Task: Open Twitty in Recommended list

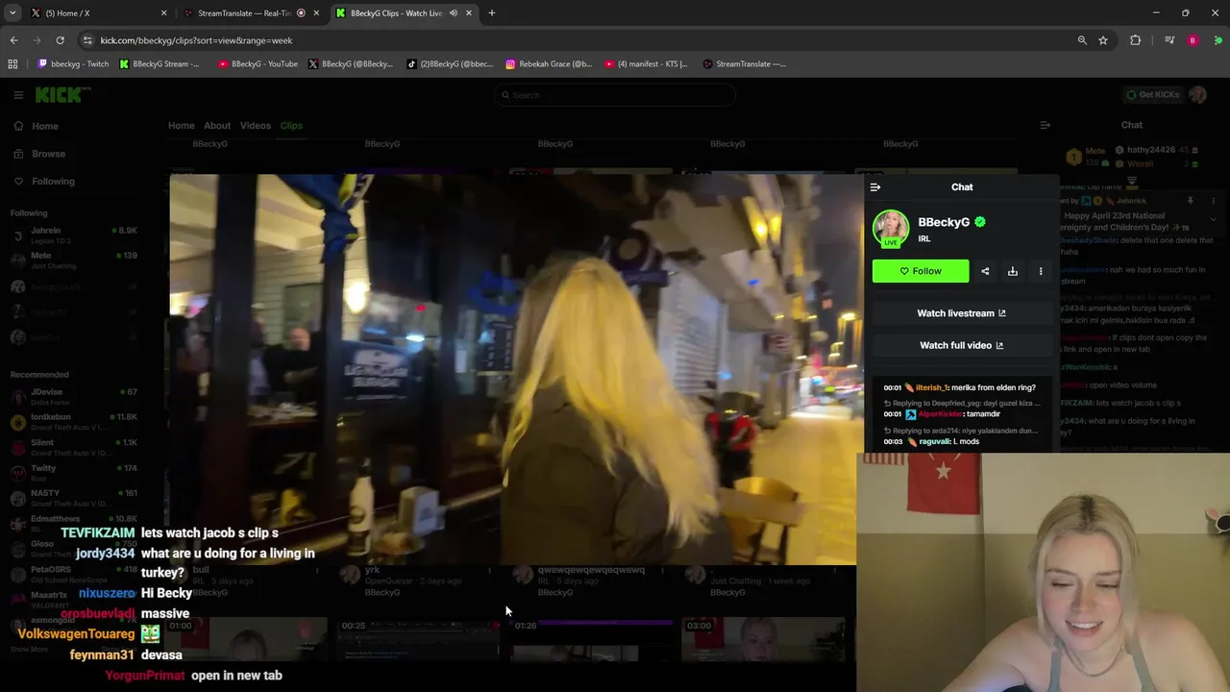Action: point(75,472)
